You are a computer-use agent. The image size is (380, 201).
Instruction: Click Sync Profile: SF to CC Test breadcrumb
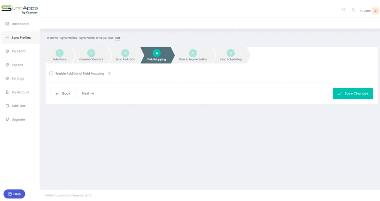96,38
